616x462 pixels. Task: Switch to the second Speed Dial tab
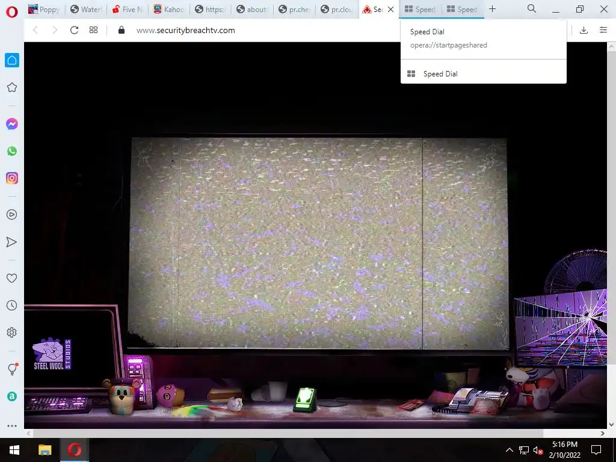(x=463, y=10)
